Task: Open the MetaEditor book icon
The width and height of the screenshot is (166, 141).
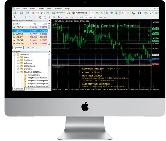Action: coord(68,13)
